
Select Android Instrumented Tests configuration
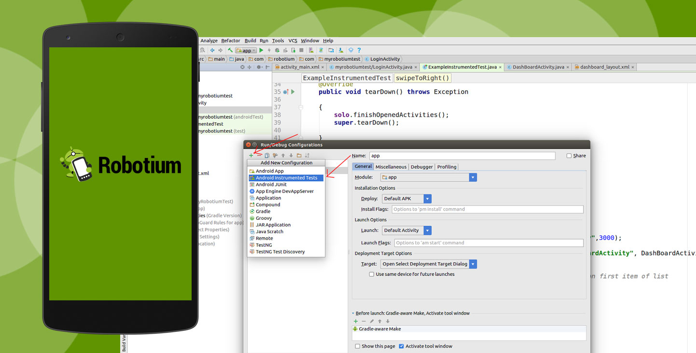pyautogui.click(x=286, y=178)
